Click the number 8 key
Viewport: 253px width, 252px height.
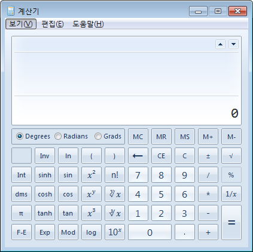pos(161,175)
